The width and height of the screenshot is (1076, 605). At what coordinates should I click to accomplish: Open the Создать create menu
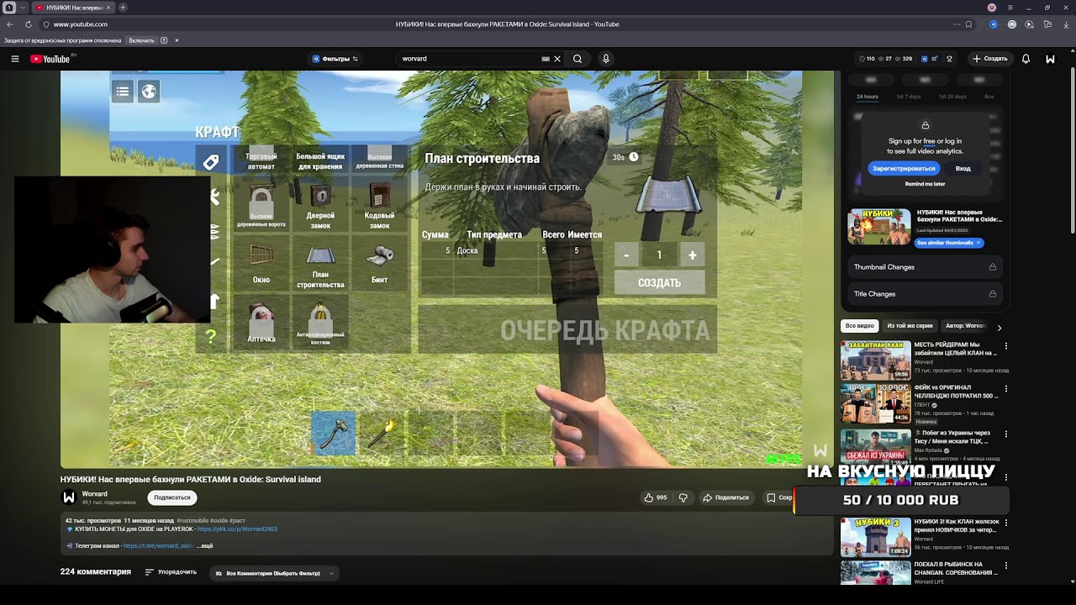pyautogui.click(x=990, y=59)
